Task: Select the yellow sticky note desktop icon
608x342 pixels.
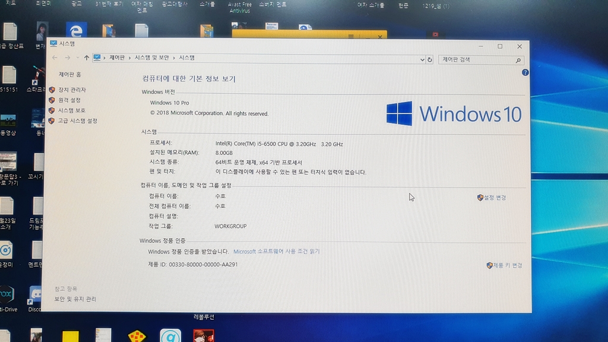Action: coord(70,336)
